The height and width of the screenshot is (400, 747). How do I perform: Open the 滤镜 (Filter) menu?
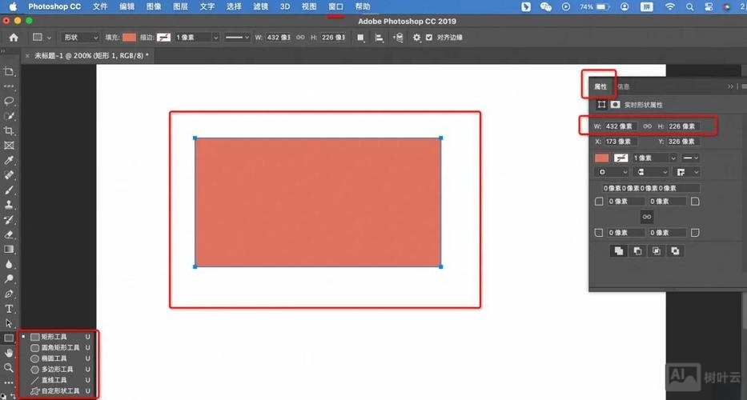click(x=260, y=6)
